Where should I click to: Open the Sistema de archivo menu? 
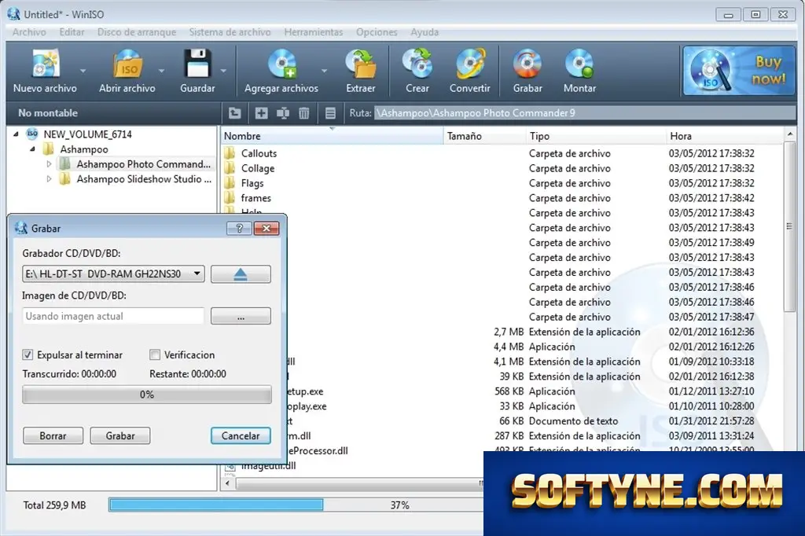[230, 32]
